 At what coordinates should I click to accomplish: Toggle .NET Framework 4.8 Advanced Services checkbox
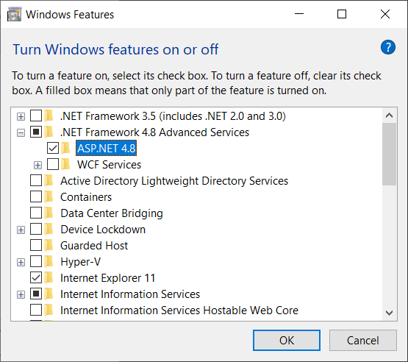pyautogui.click(x=36, y=132)
